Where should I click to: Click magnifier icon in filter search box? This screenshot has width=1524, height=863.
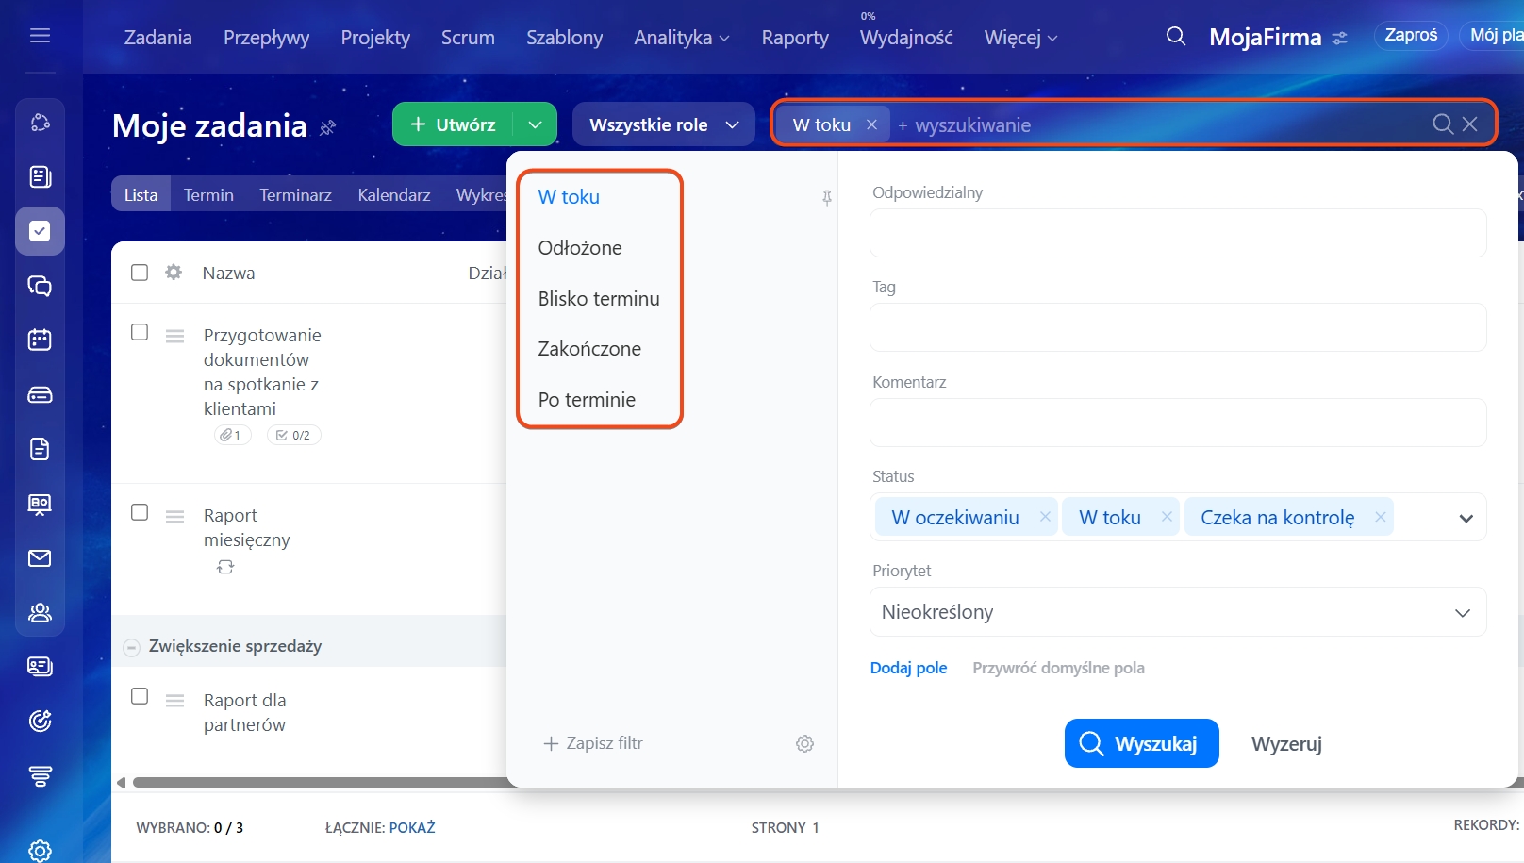pos(1443,124)
